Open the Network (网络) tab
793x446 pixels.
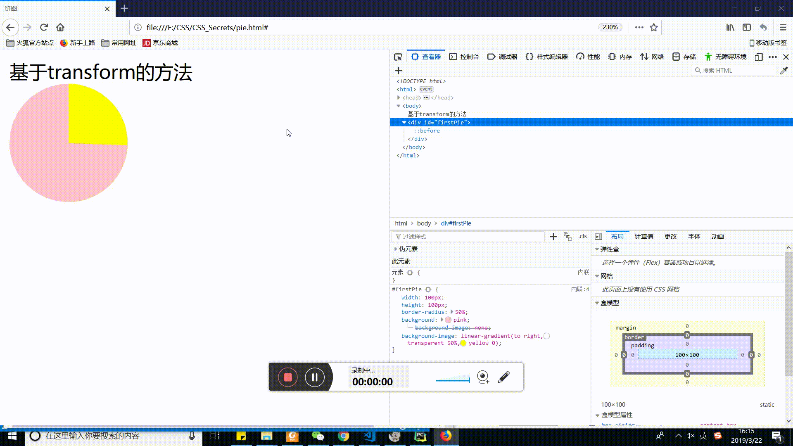tap(652, 57)
